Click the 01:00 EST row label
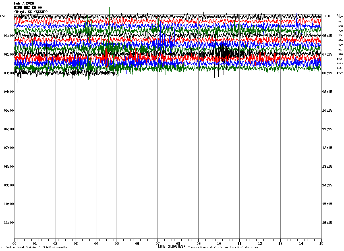 click(x=9, y=36)
